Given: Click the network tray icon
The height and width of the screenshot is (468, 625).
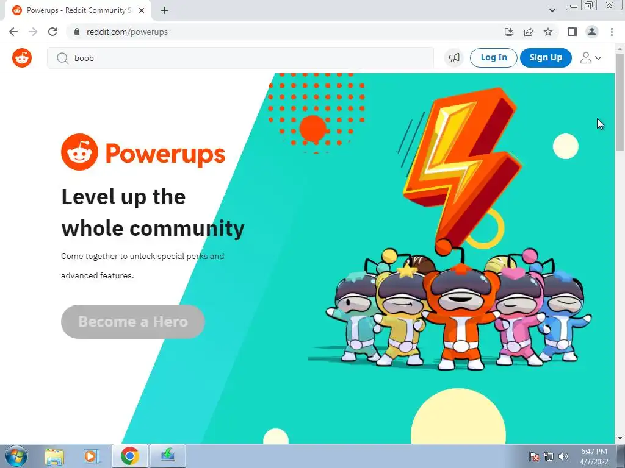Looking at the screenshot, I should tap(549, 456).
